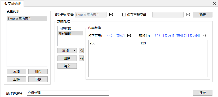Click the 清空 button
This screenshot has width=218, height=97.
[67, 66]
